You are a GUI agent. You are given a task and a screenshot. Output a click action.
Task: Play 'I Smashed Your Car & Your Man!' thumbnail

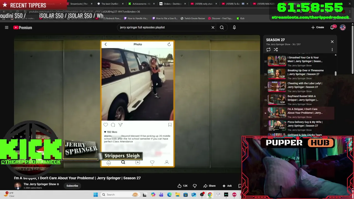(277, 61)
